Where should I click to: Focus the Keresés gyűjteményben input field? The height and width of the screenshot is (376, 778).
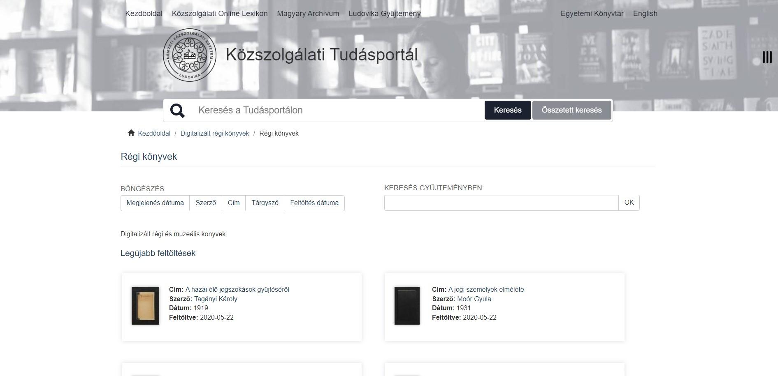click(x=501, y=203)
